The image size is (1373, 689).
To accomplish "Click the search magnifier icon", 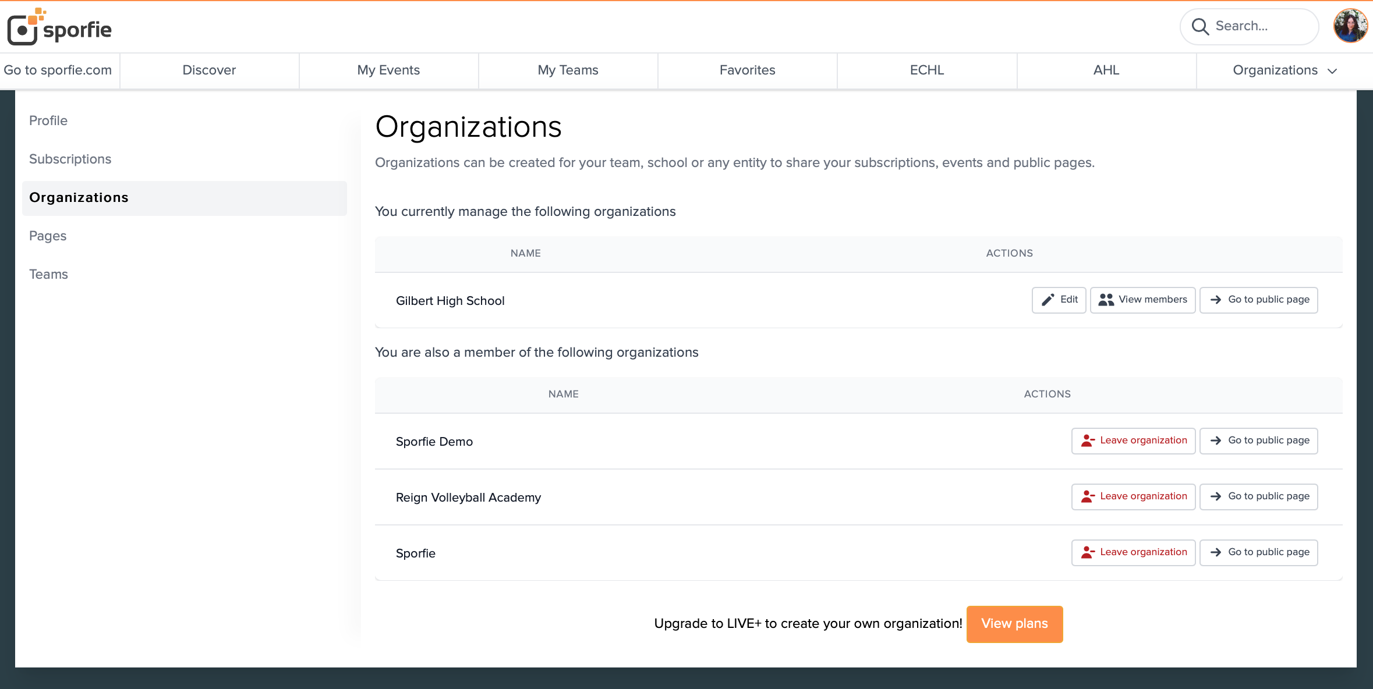I will click(x=1199, y=26).
